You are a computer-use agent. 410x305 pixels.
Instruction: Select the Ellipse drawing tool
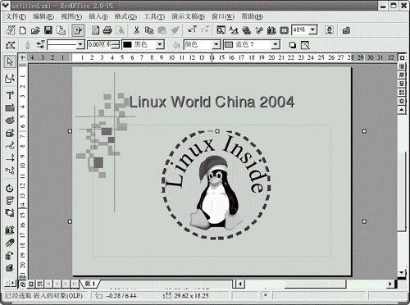pos(10,121)
